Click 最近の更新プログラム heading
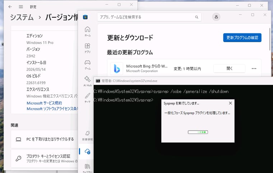The height and width of the screenshot is (173, 273). click(x=130, y=52)
